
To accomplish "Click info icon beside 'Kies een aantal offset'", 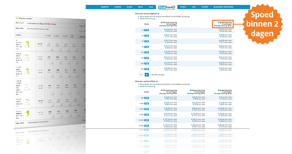I will 157,81.
